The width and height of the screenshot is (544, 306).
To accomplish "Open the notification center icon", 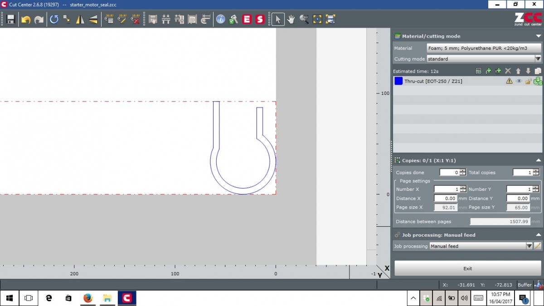I will click(523, 298).
